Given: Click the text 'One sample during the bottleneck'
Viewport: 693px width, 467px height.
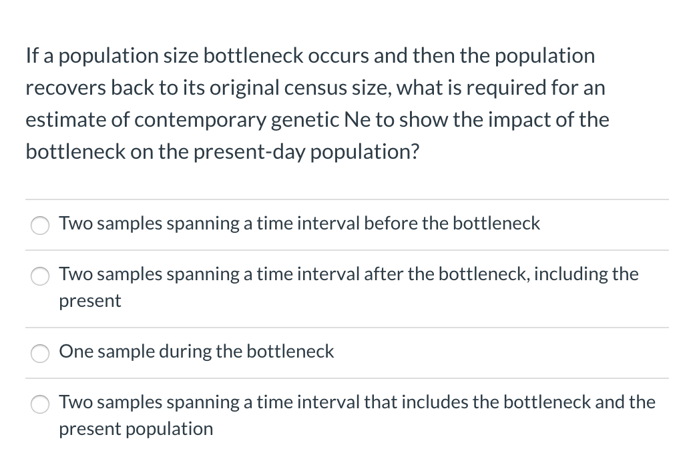Looking at the screenshot, I should (x=196, y=352).
